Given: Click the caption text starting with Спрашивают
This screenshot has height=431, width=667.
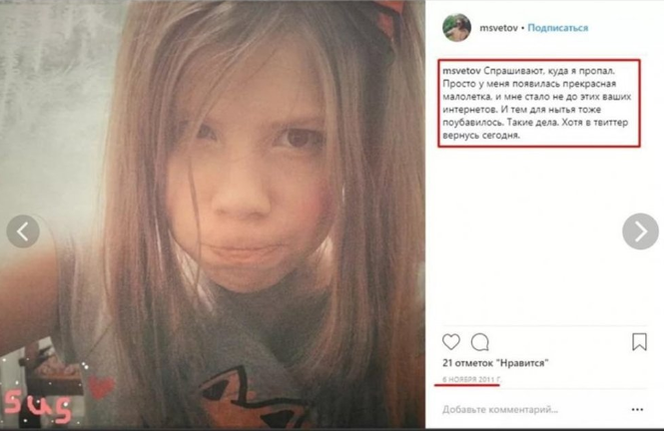Looking at the screenshot, I should coord(537,103).
